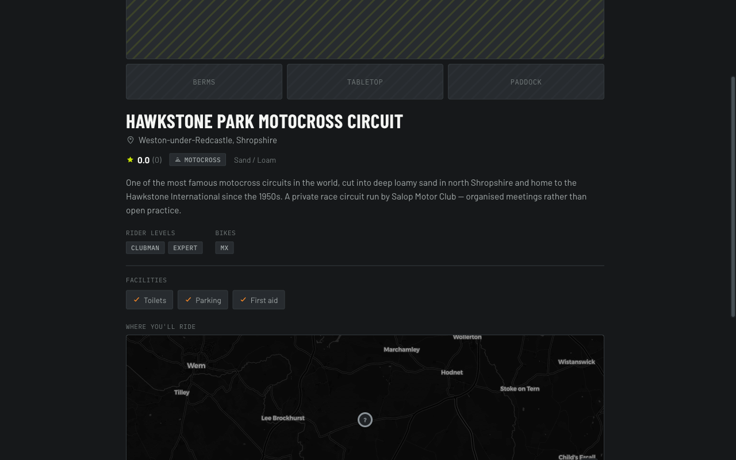Click the (0) review count

click(157, 160)
